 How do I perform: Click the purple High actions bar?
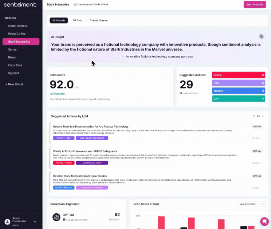pos(239,83)
